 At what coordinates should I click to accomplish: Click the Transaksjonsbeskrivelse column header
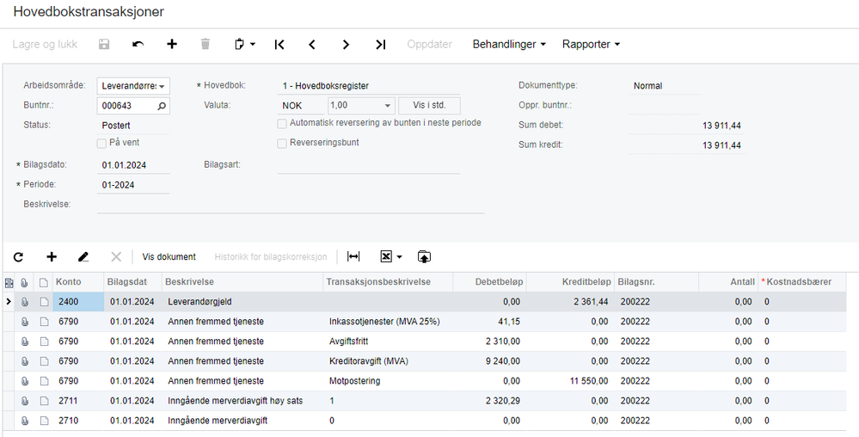(388, 282)
